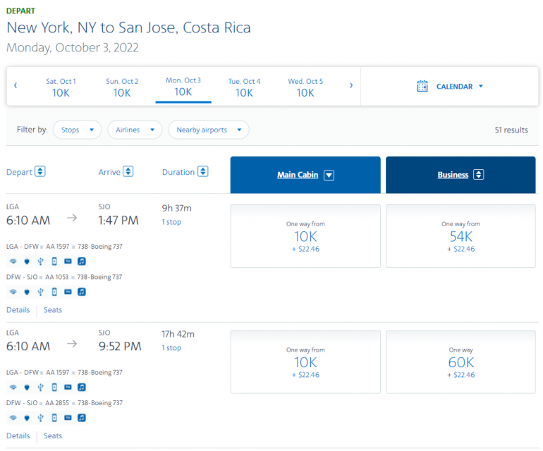Show later dates with right arrow
Image resolution: width=543 pixels, height=451 pixels.
tap(351, 86)
